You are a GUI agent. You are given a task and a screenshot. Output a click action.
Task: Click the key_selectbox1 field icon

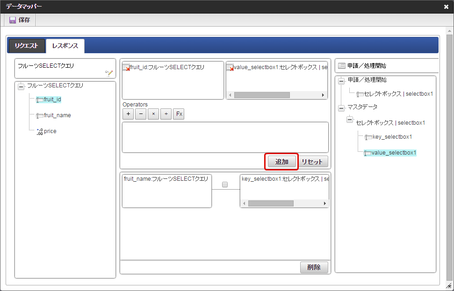[x=368, y=137]
